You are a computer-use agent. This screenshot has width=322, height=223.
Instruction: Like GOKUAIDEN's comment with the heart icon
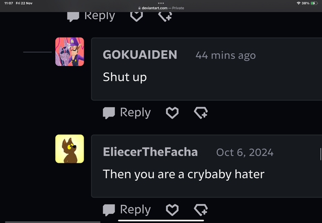tap(172, 113)
